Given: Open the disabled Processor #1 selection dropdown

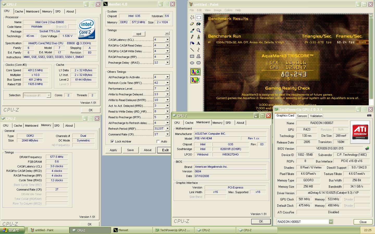Looking at the screenshot, I should click(49, 95).
